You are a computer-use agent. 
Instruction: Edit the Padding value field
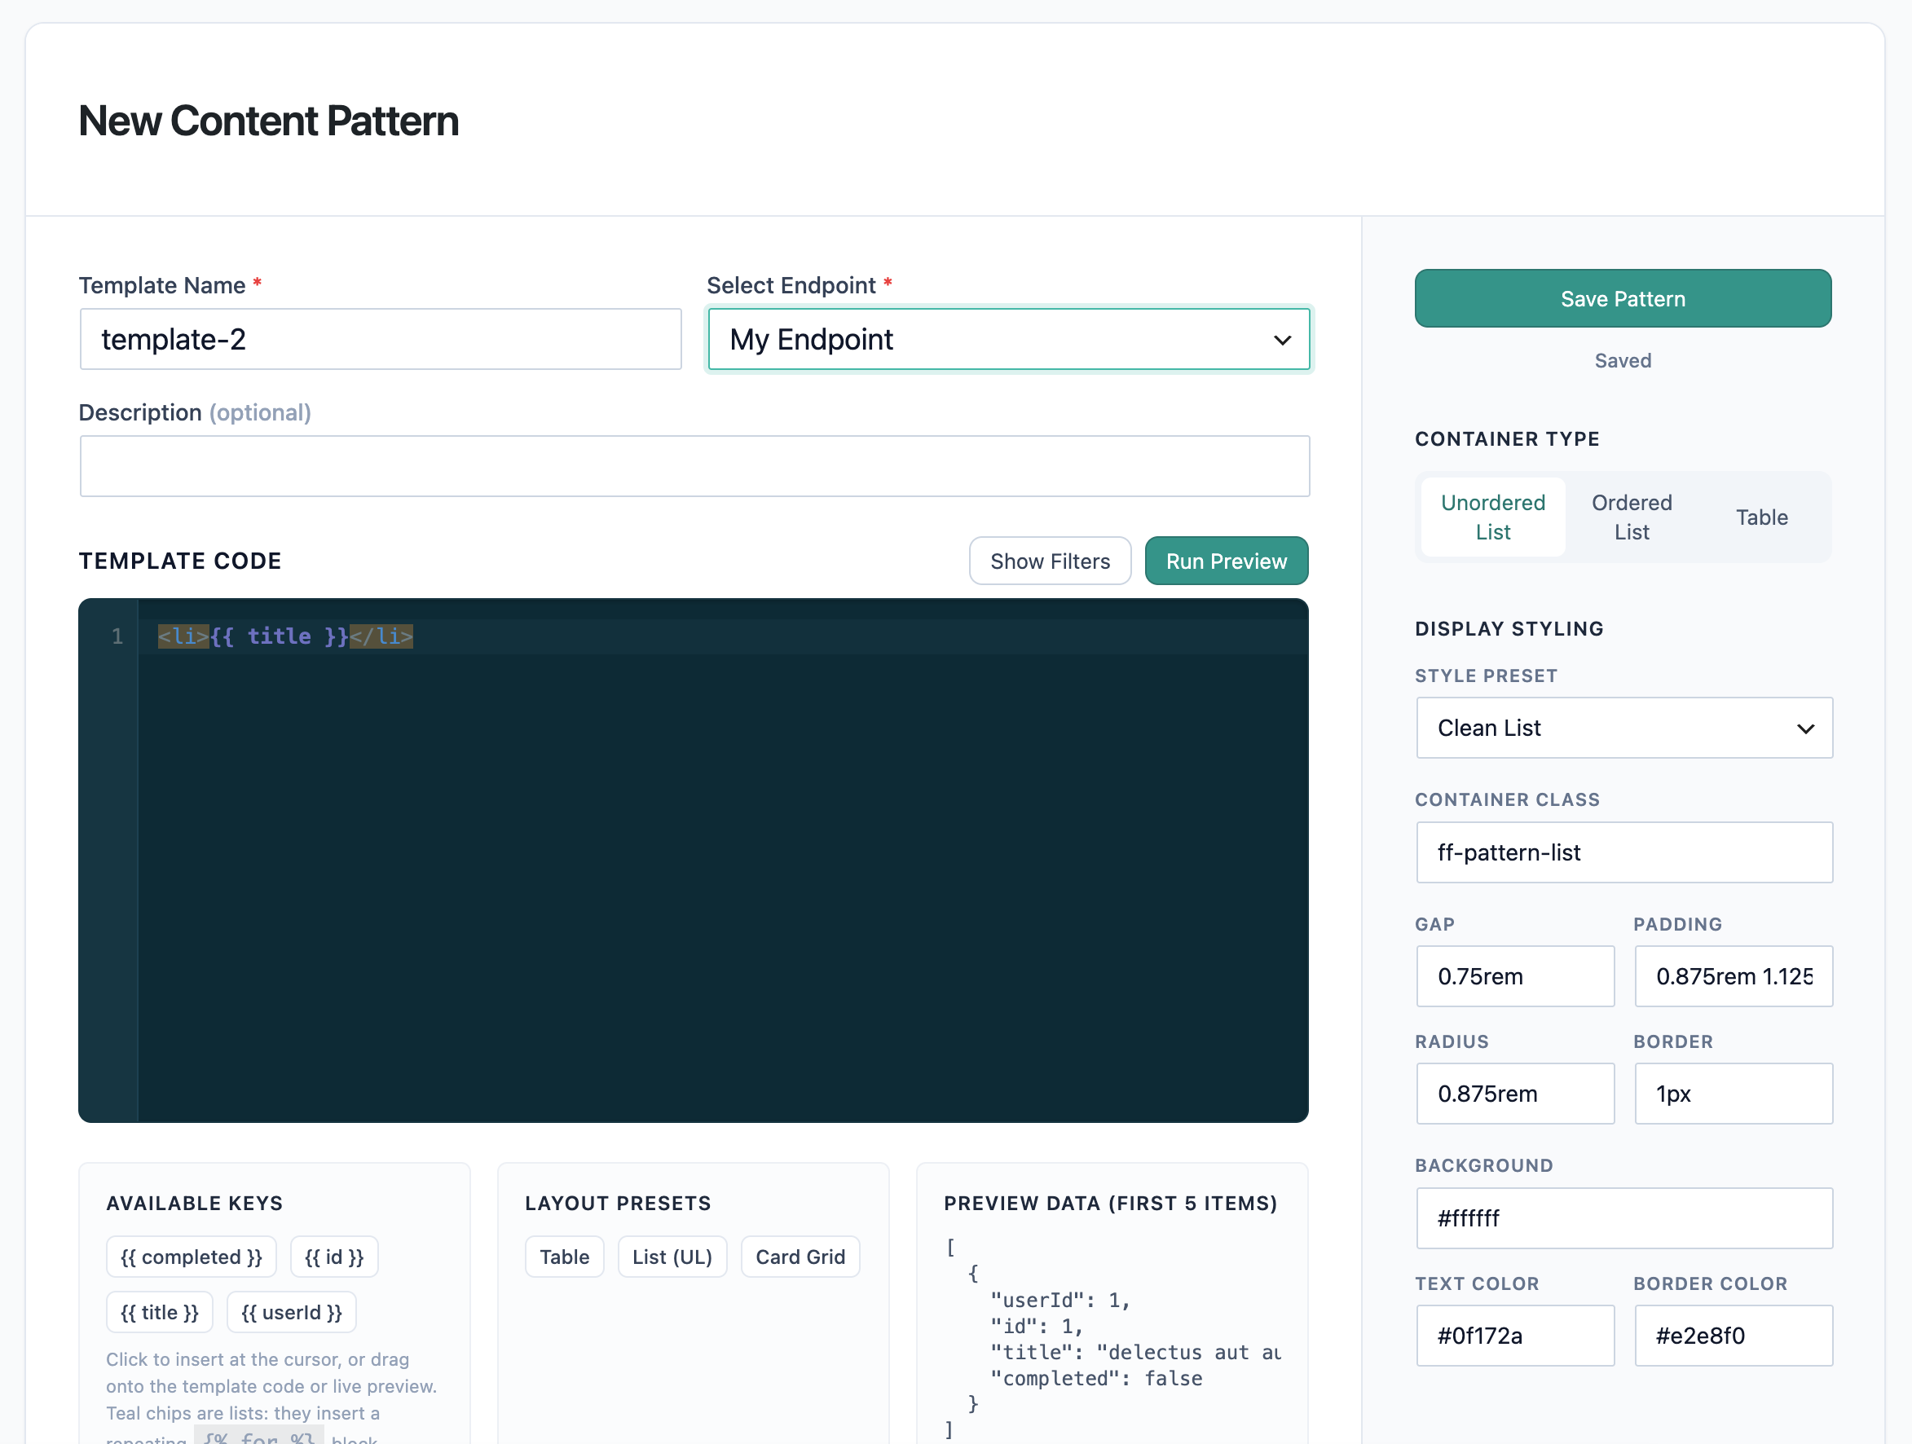pyautogui.click(x=1733, y=975)
